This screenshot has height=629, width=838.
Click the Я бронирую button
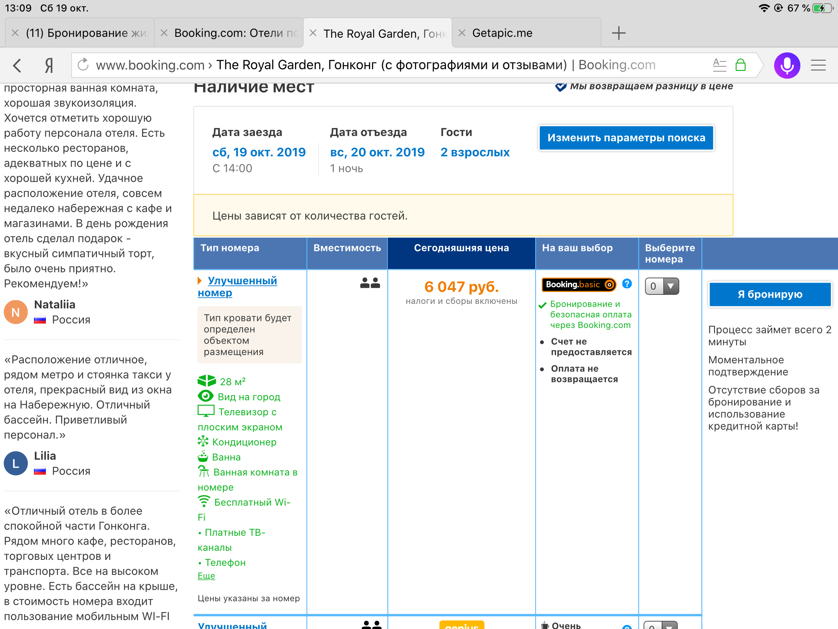770,294
